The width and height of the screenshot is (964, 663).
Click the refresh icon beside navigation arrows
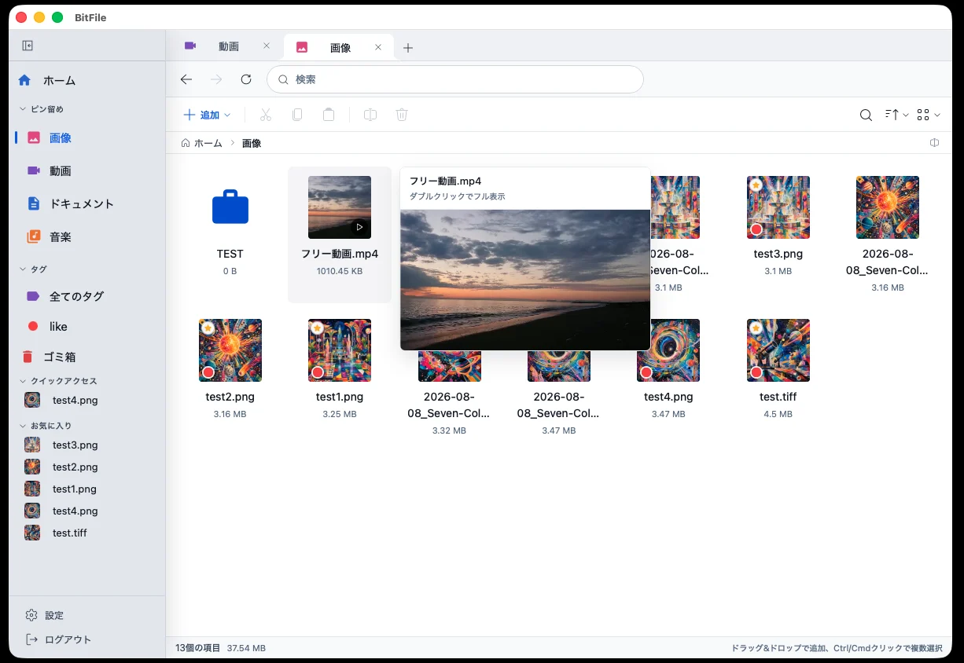click(x=246, y=79)
